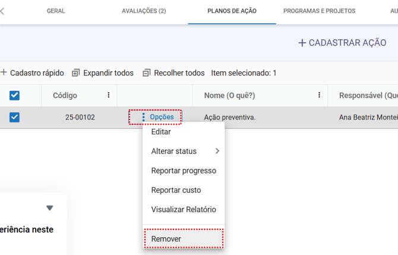Select Editar from the options menu
The height and width of the screenshot is (255, 398).
coord(161,132)
